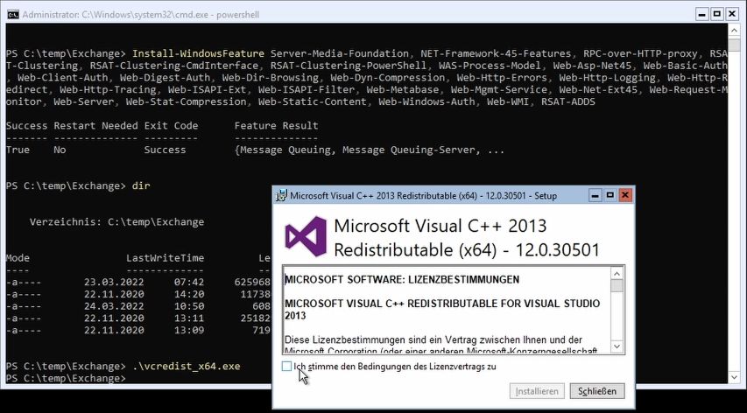747x413 pixels.
Task: Click the 'Install-WindowsFeature' command text
Action: [x=198, y=53]
